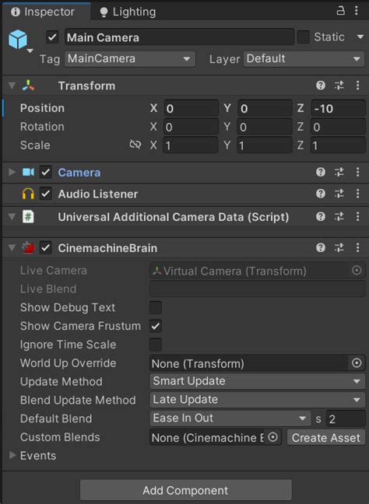Edit the Main Camera name field
369x504 pixels.
click(180, 37)
